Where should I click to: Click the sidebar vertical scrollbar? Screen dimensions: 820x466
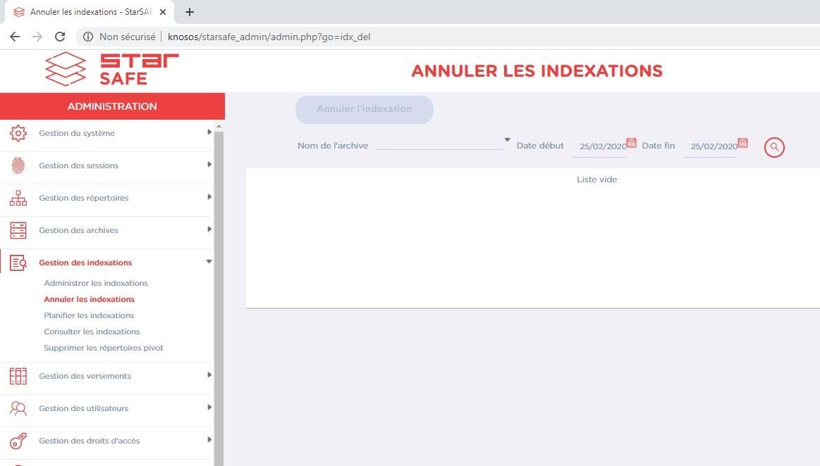[x=219, y=282]
